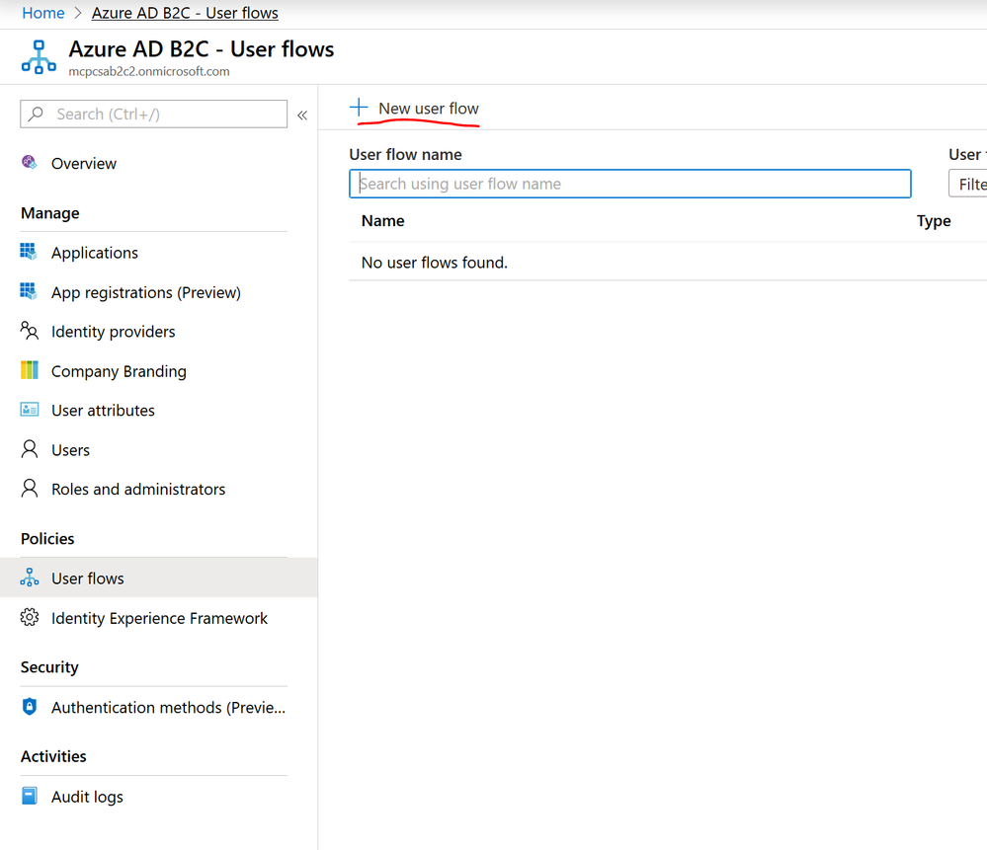Click the Applications grid icon
The height and width of the screenshot is (850, 987).
click(x=29, y=252)
